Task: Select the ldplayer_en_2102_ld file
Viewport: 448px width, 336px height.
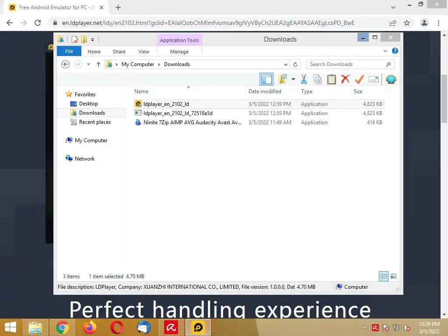Action: (x=258, y=104)
